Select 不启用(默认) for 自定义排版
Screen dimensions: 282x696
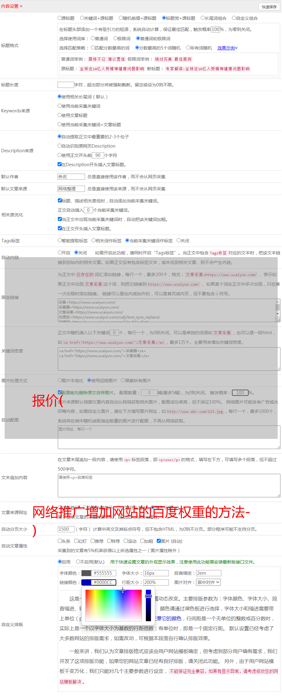[x=78, y=562]
